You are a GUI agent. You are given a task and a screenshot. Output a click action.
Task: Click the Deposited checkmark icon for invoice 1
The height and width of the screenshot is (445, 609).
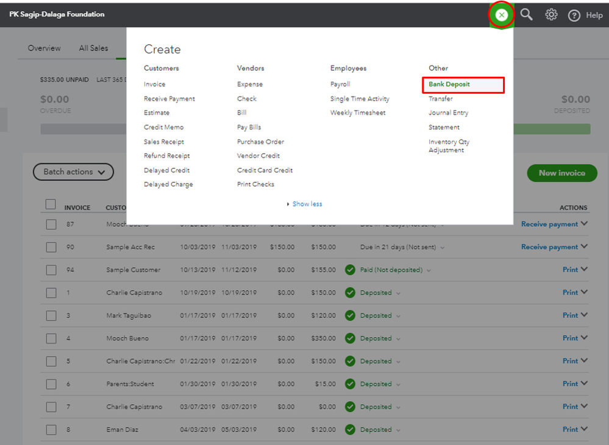pos(350,293)
